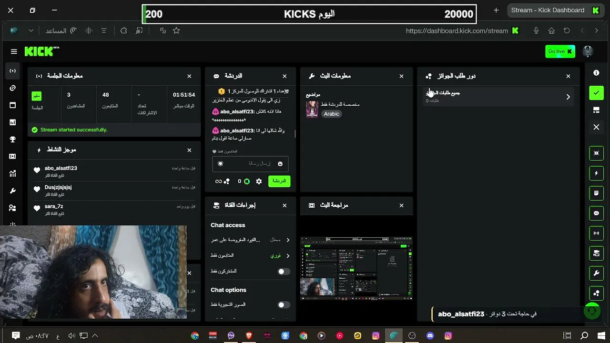This screenshot has width=610, height=343.
Task: Toggle the subscribers-only chat switch
Action: 284,272
